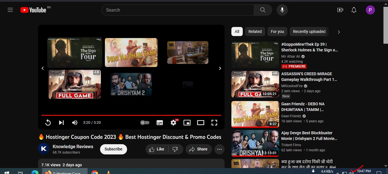This screenshot has width=388, height=174.
Task: Focus the Search input field
Action: point(178,10)
